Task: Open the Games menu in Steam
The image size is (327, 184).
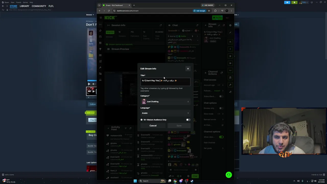Action: click(x=25, y=2)
